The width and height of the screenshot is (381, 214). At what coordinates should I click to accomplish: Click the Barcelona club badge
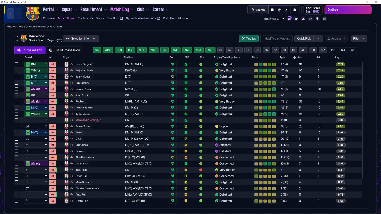(x=33, y=13)
